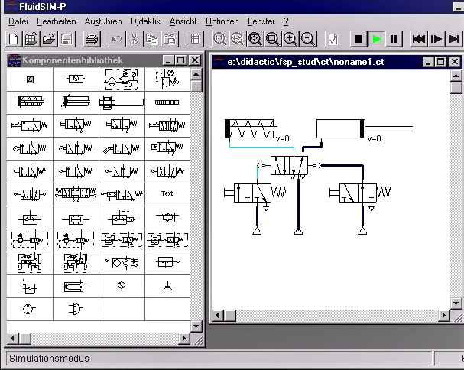Print the circuit diagram

pyautogui.click(x=92, y=39)
